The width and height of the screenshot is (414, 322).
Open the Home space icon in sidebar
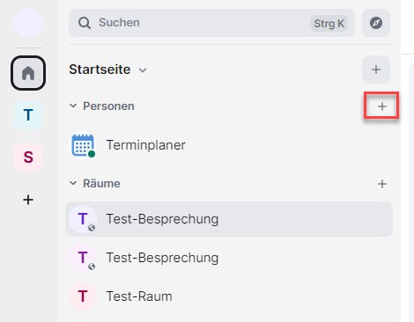point(28,73)
